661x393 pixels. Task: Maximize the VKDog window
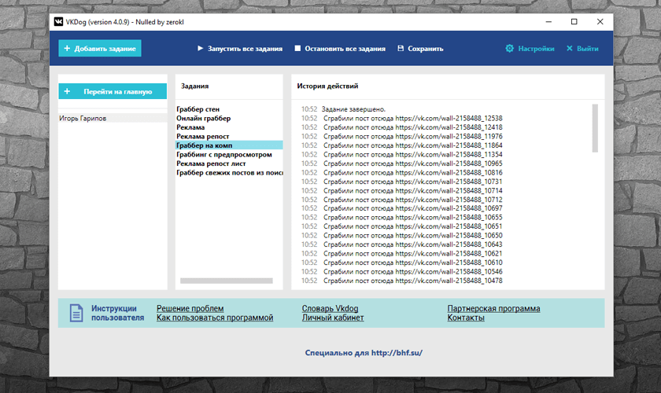(574, 22)
